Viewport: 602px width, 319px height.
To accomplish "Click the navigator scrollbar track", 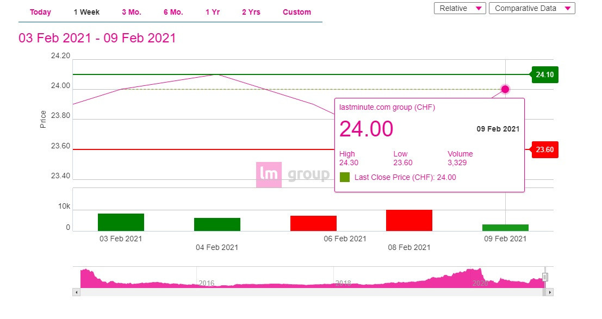I will tap(311, 292).
